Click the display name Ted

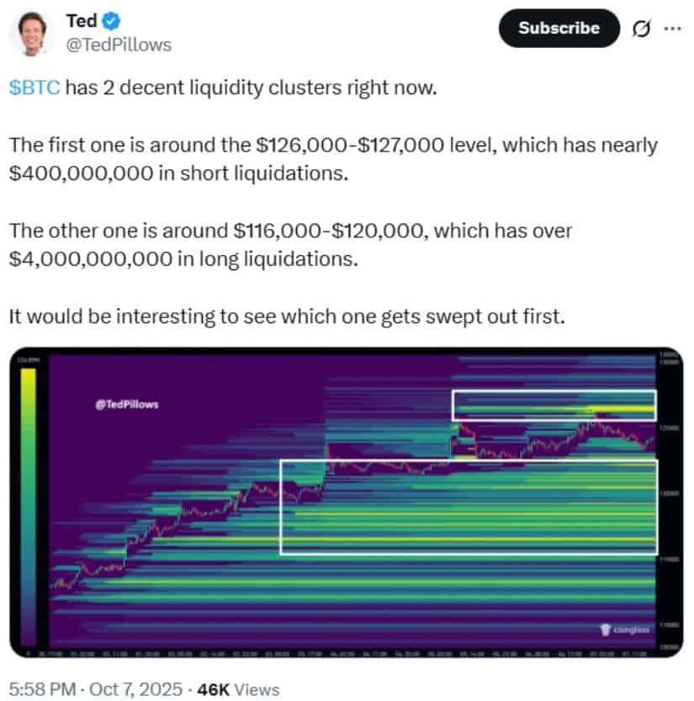(81, 19)
